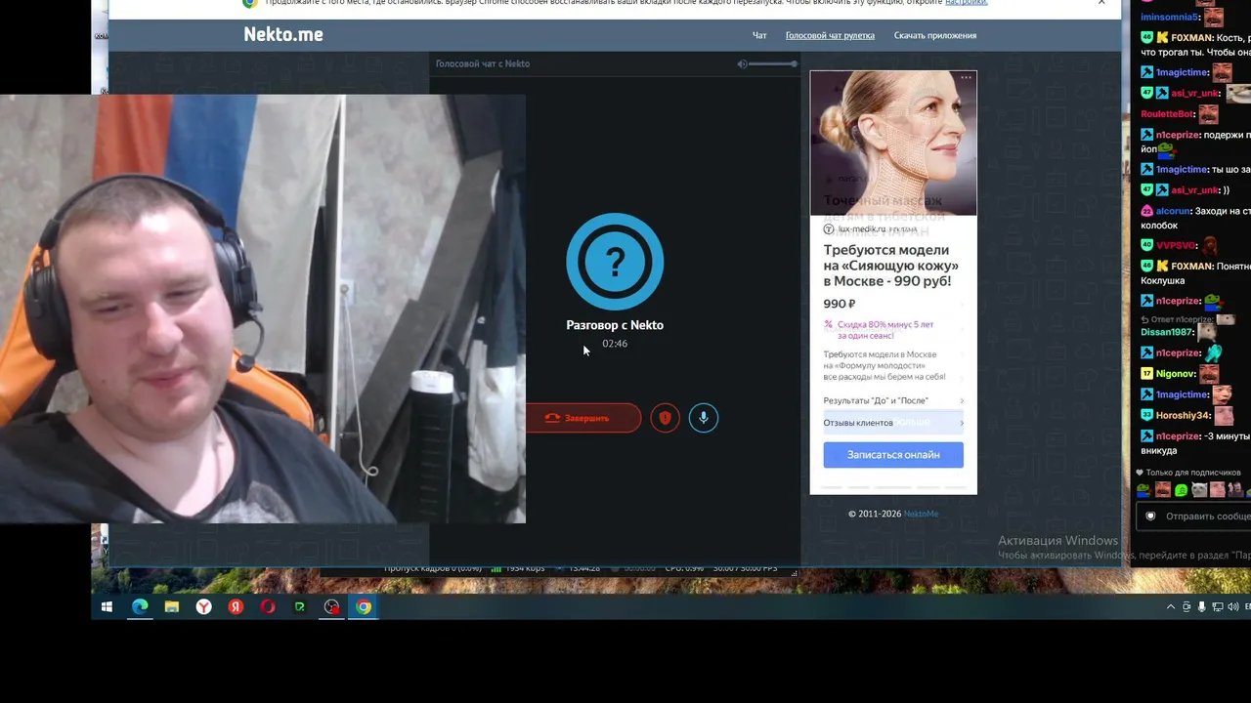Image resolution: width=1251 pixels, height=703 pixels.
Task: Open the ad options three-dot menu
Action: coord(967,77)
